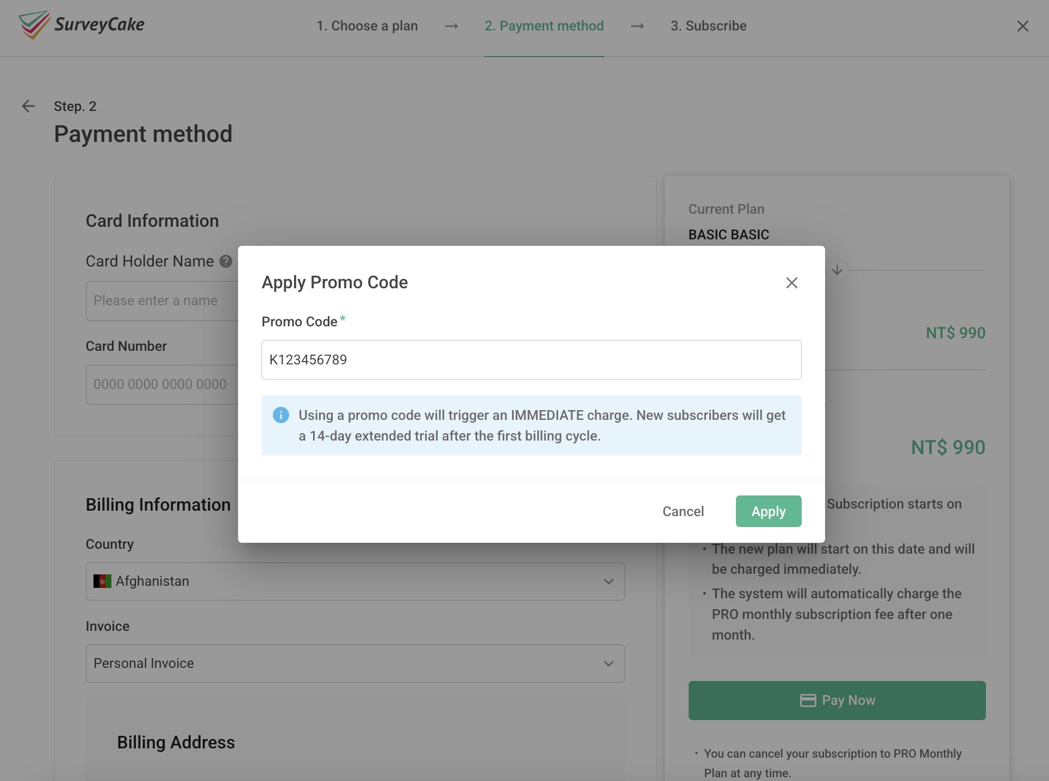Open the Country dropdown showing Afghanistan
1049x781 pixels.
(354, 581)
